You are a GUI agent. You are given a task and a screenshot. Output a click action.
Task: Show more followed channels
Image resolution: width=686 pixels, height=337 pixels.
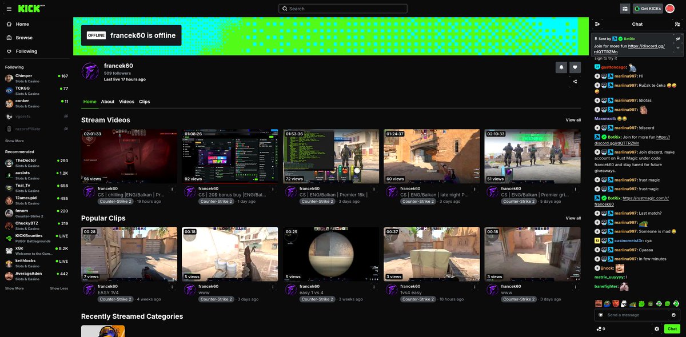[14, 141]
